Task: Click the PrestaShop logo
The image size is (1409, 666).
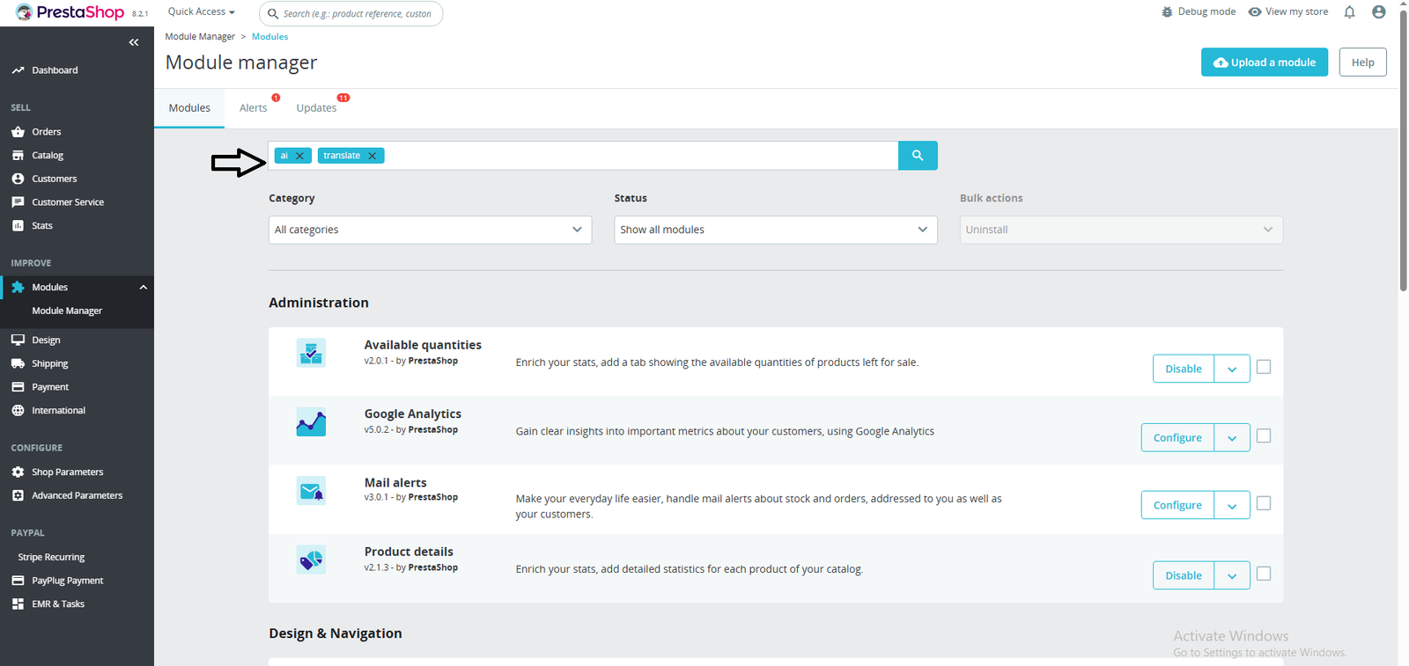Action: point(70,12)
